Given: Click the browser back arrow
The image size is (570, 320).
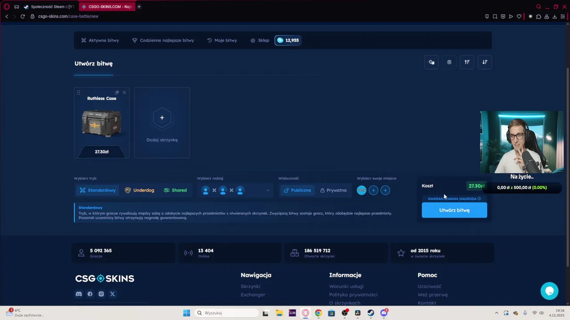Looking at the screenshot, I should (7, 16).
